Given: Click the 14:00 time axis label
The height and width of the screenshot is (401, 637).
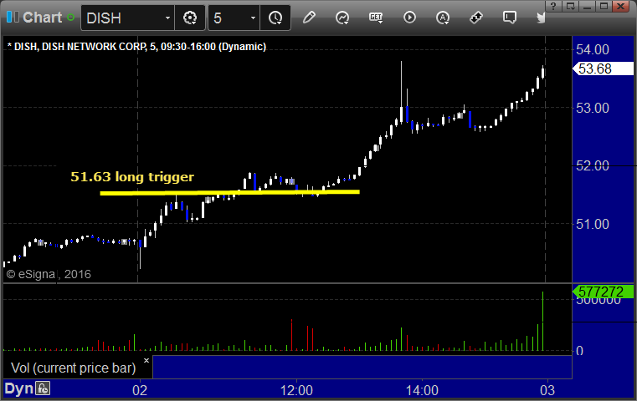Looking at the screenshot, I should [422, 390].
